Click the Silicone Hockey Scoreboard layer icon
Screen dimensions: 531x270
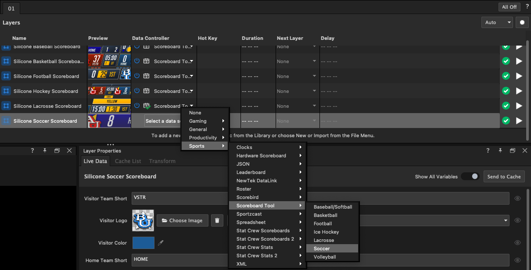(6, 91)
